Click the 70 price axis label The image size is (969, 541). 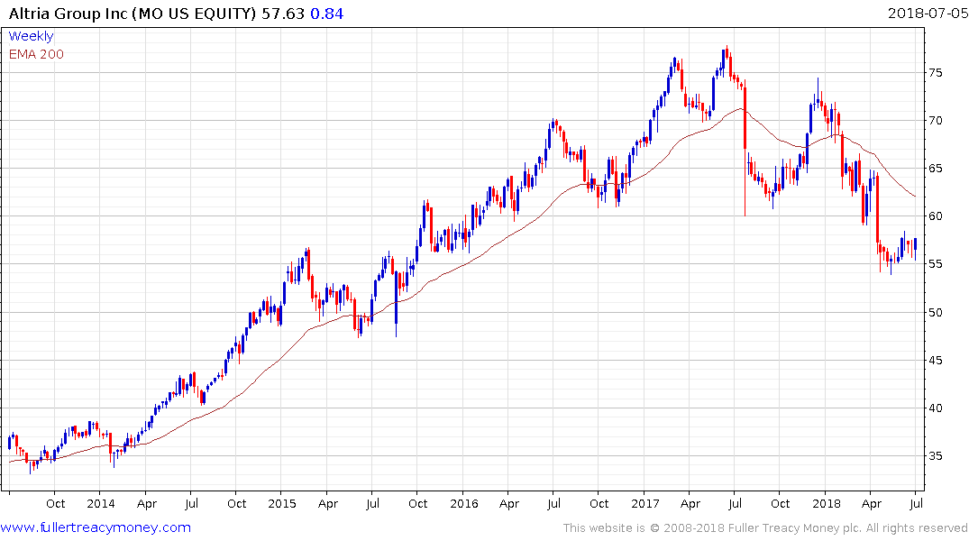[x=936, y=121]
